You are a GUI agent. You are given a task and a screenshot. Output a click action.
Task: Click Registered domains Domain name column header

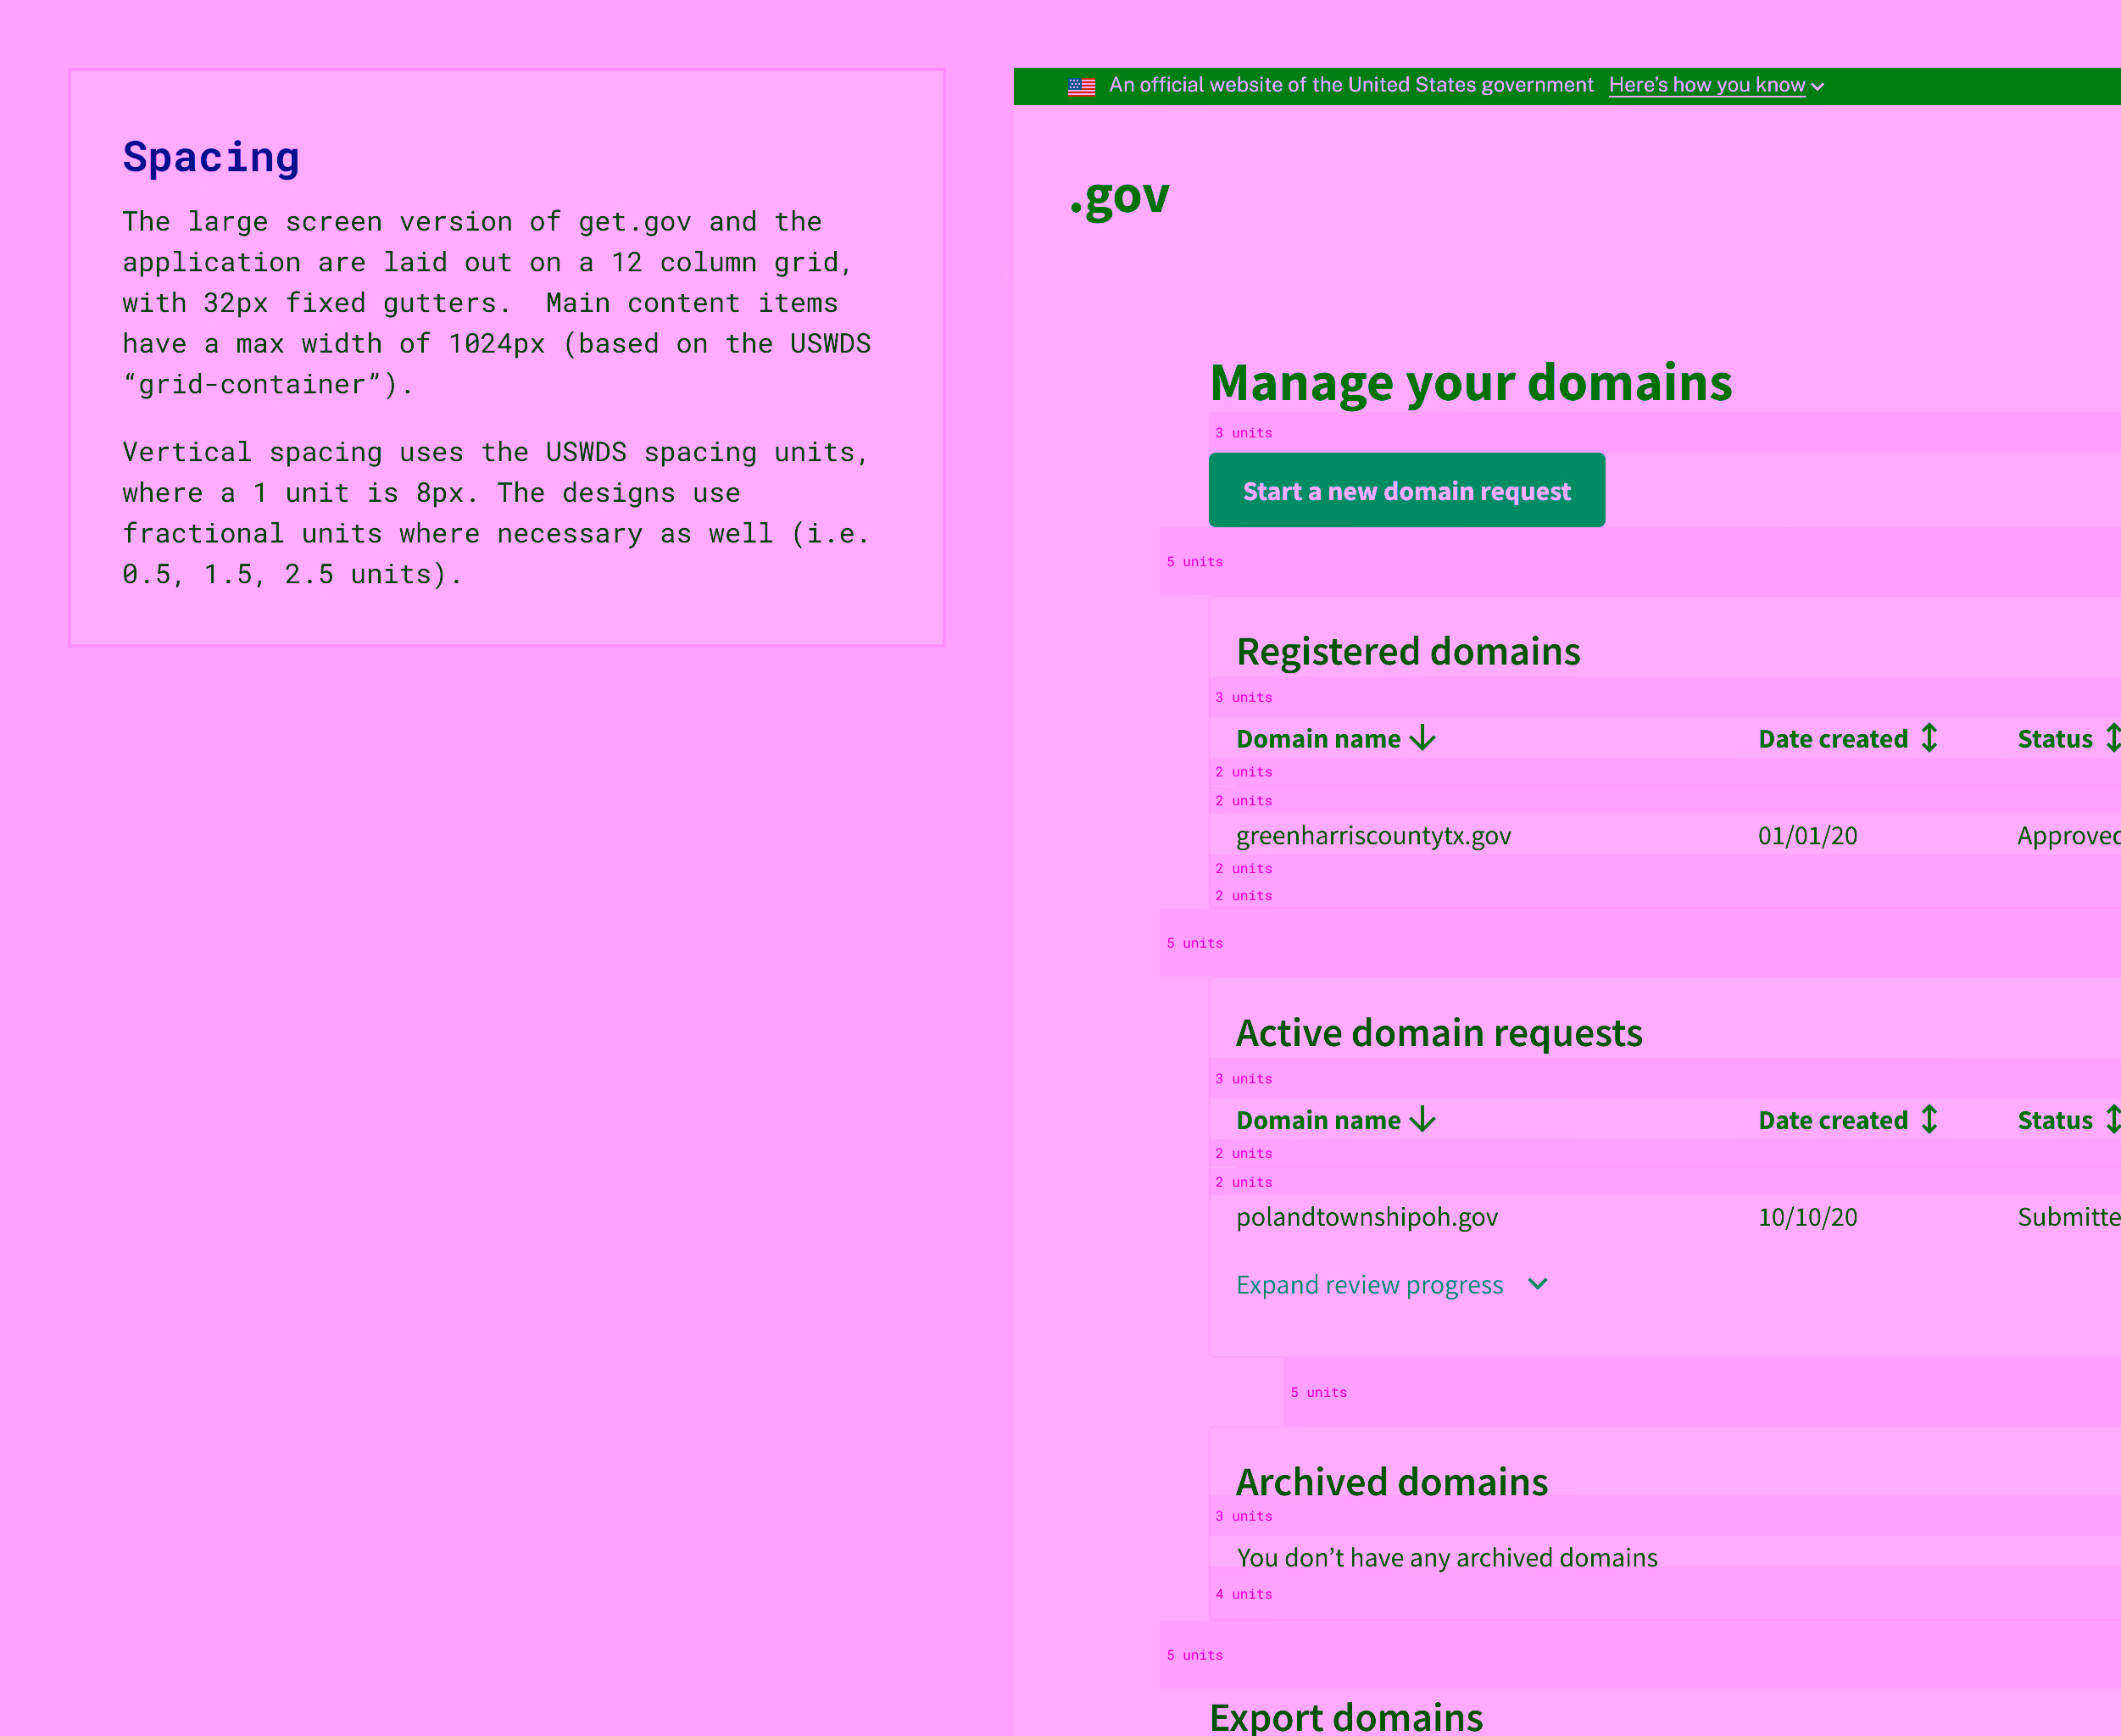point(1318,739)
